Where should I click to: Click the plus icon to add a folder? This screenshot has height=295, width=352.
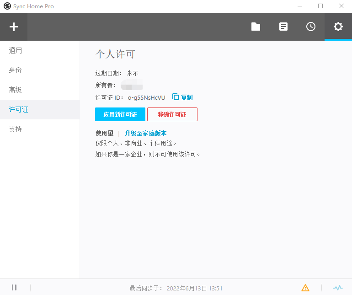pos(14,27)
